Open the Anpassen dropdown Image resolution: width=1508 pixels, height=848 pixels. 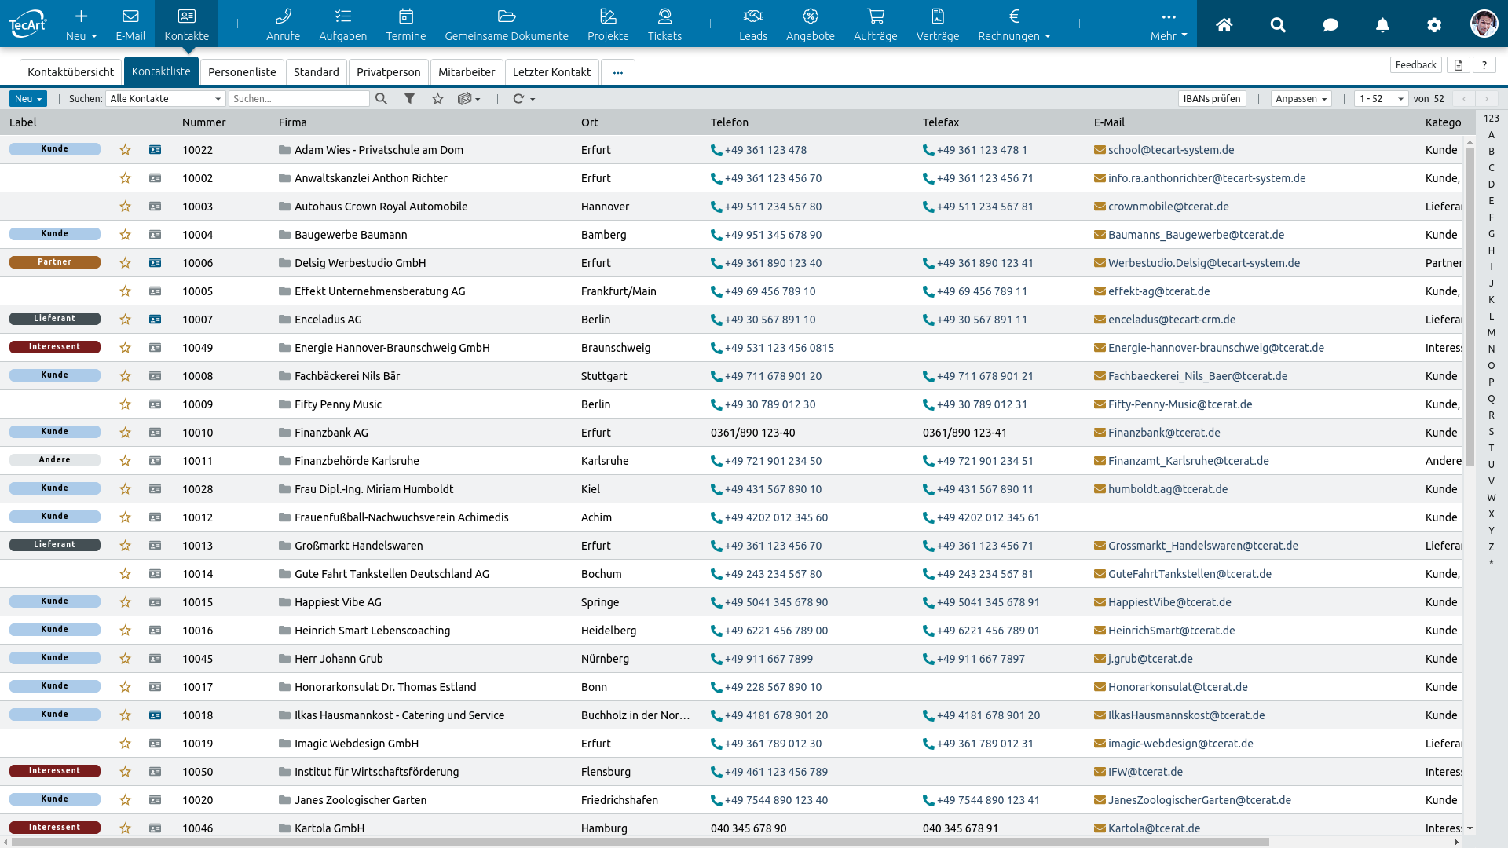pos(1301,99)
